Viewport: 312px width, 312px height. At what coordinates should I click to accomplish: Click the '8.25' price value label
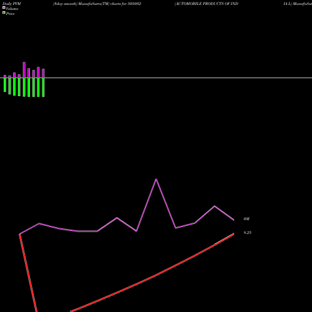click(248, 233)
